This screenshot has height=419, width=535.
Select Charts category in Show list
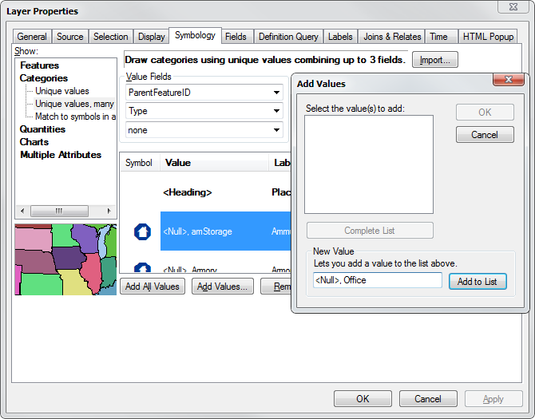tap(34, 142)
